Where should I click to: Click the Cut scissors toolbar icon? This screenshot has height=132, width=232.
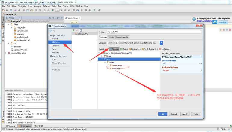[24, 10]
